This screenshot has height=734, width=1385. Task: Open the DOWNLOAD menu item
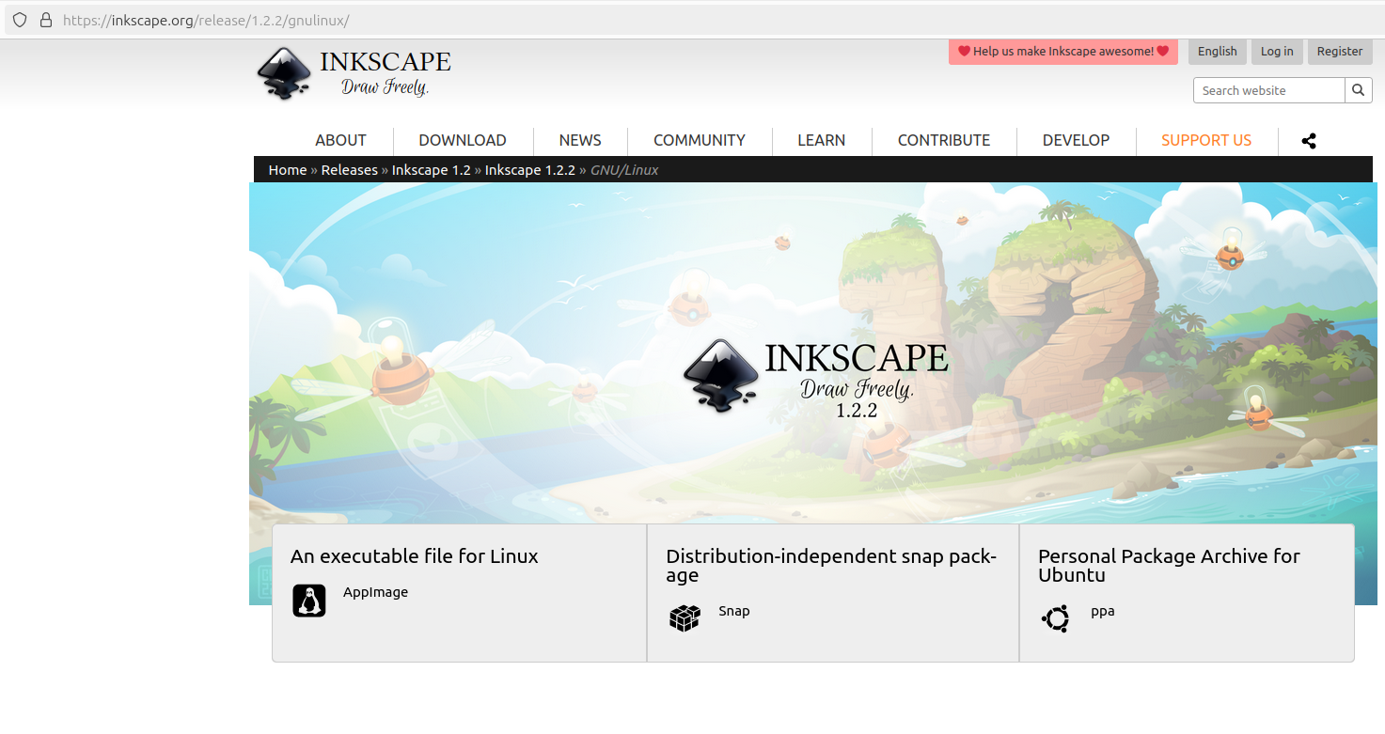(462, 140)
